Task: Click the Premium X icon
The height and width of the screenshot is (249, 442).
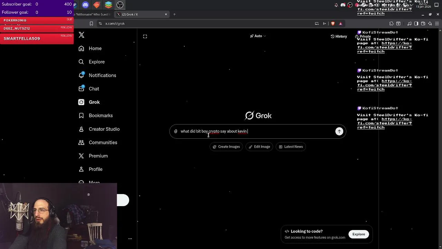Action: point(81,156)
